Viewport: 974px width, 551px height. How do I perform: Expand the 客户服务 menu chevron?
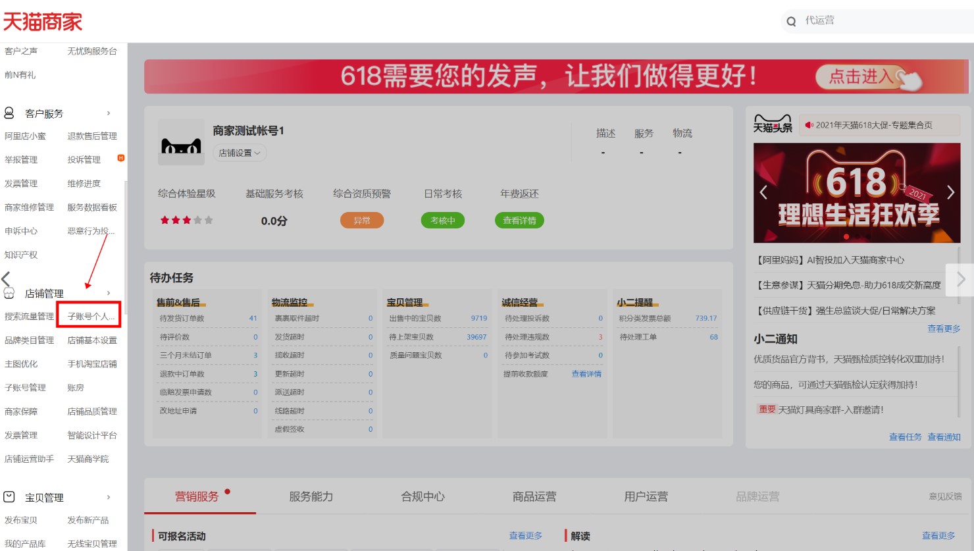[x=109, y=113]
